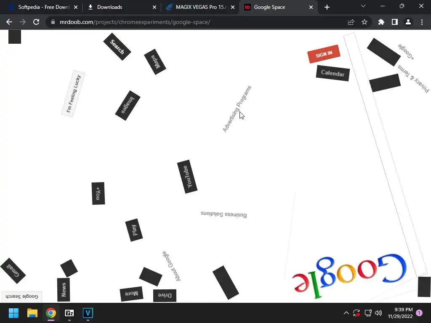View site security lock info

[x=53, y=22]
